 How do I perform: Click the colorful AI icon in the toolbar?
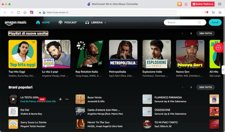32,12
